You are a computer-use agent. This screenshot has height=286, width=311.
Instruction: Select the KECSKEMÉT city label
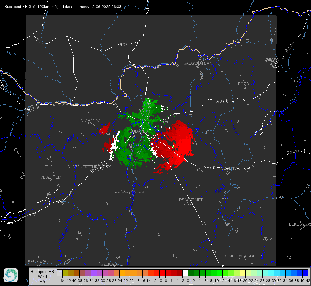point(191,200)
